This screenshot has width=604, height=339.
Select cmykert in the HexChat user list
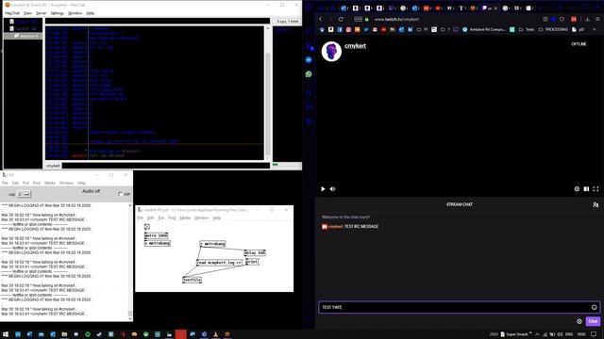tap(282, 29)
